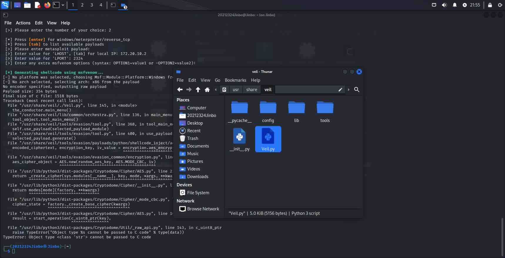Open Pictures in Thunar sidebar

click(x=191, y=161)
